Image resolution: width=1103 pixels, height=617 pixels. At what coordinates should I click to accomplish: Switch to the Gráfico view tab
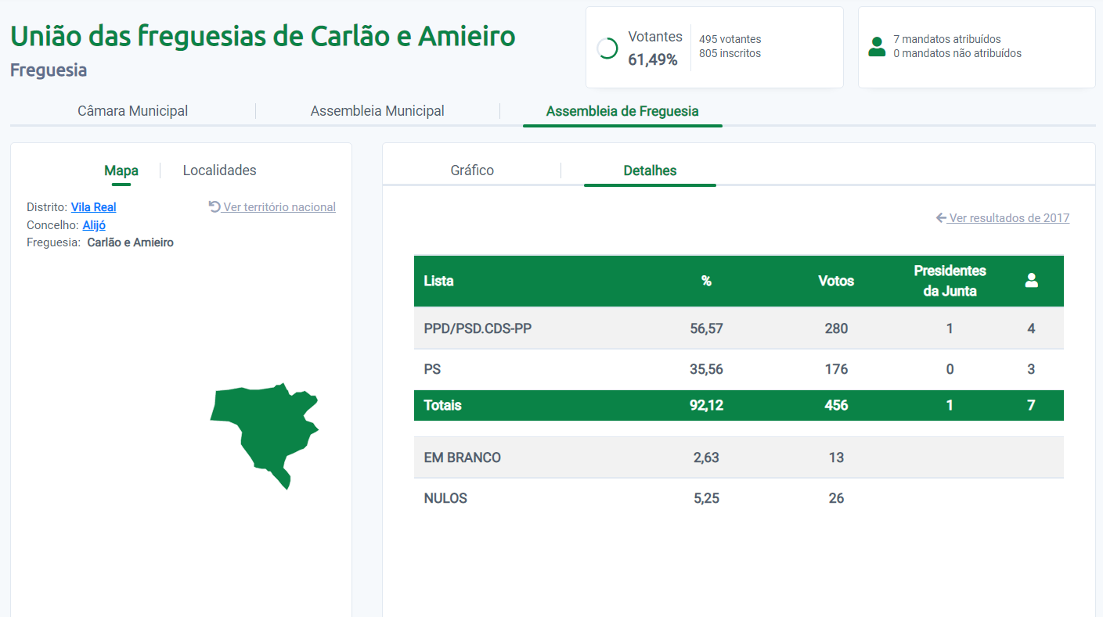(x=472, y=170)
